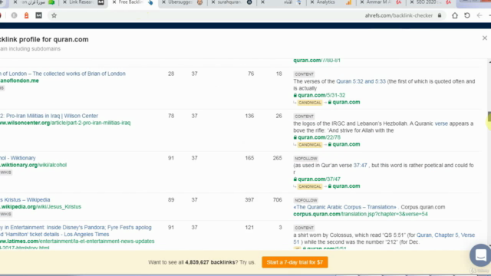The image size is (491, 276).
Task: Open Pro-Iran Militias in Iraq Wilson Center link
Action: [49, 116]
